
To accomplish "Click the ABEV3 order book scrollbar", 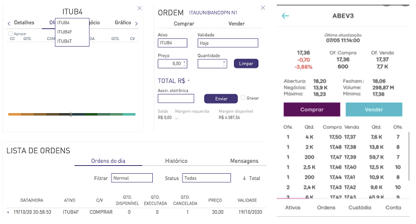I will tap(409, 157).
